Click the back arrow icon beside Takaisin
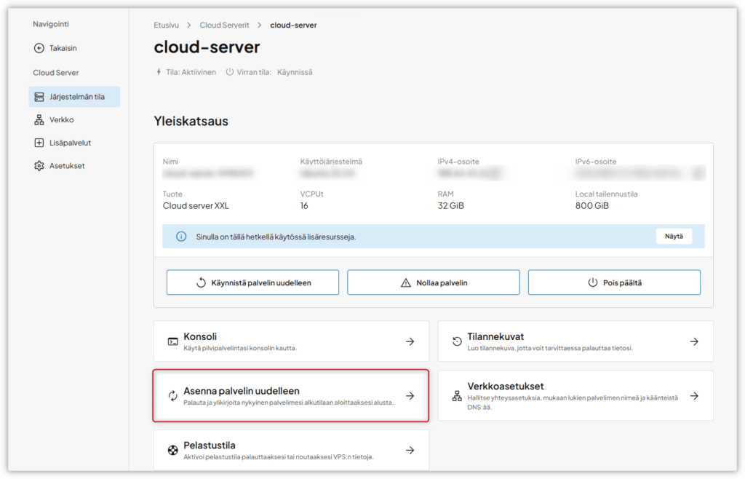The width and height of the screenshot is (745, 479). 39,48
